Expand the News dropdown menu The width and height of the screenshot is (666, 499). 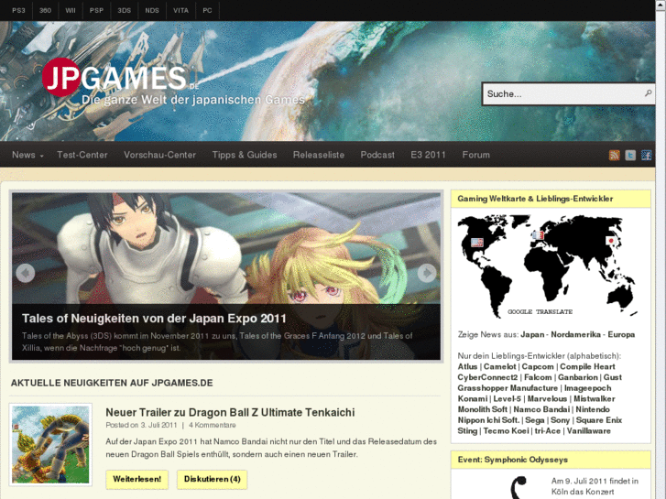[27, 155]
